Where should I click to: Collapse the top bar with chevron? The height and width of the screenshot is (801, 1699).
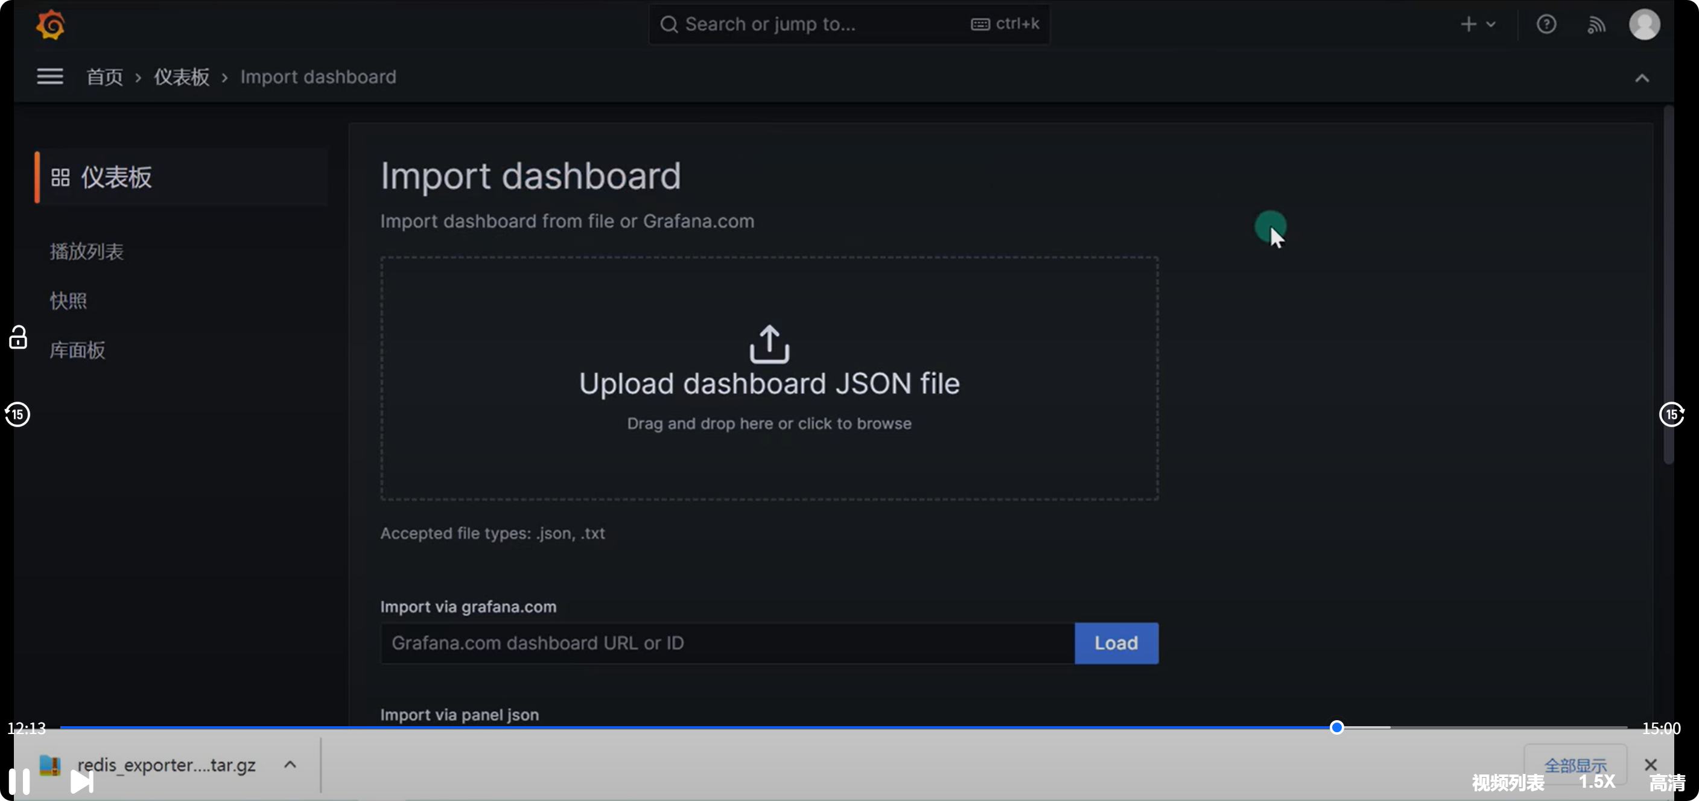[x=1642, y=78]
